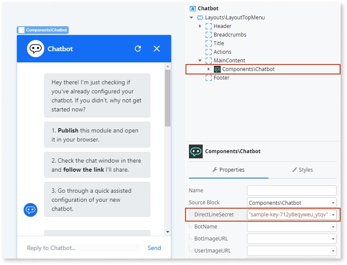The width and height of the screenshot is (347, 265).
Task: Click the chatbot speech bubble icon in the widget header
Action: tap(35, 49)
